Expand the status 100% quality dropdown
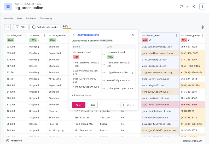The width and height of the screenshot is (209, 144). coord(38,40)
